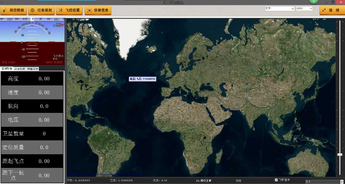Switch to the third data tab
The image size is (345, 184).
tap(32, 69)
